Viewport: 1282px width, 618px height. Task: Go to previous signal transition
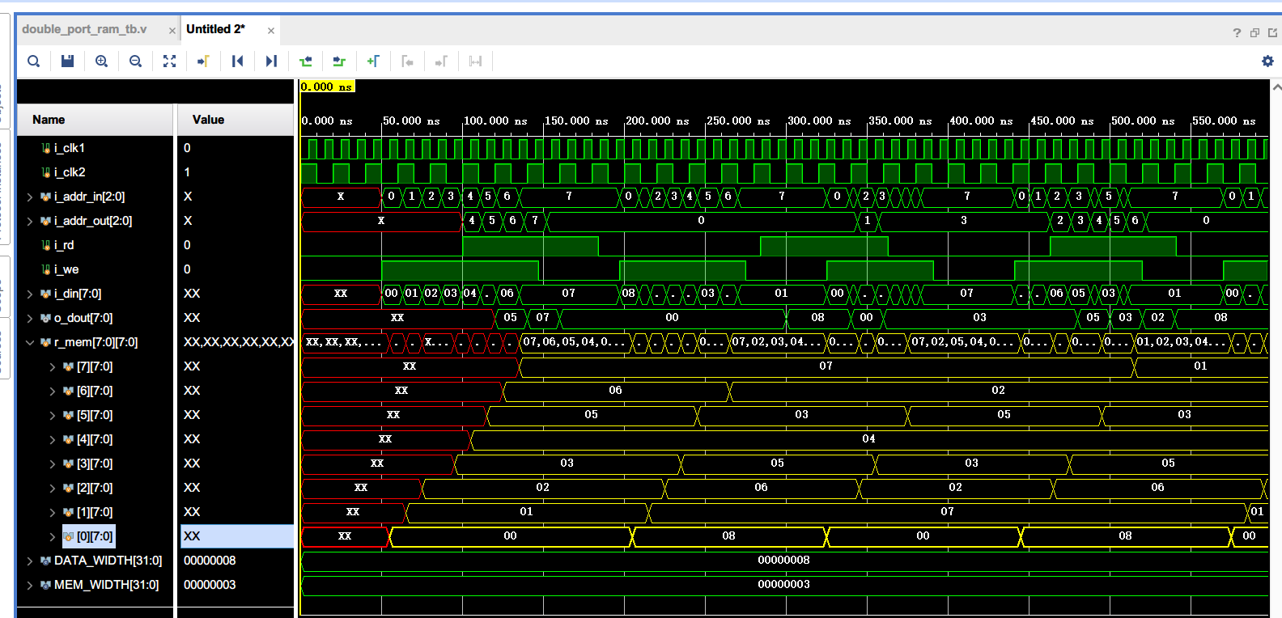coord(305,61)
